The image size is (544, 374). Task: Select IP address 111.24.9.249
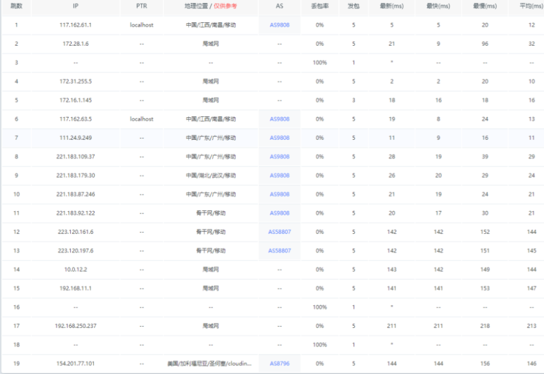75,138
